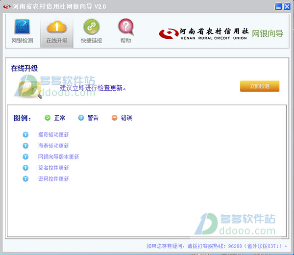Click the Henan Rural Credit Union logo

pos(204,34)
